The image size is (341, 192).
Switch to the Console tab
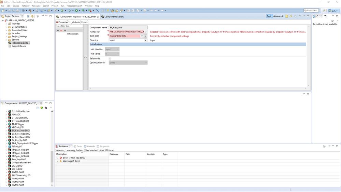click(x=89, y=146)
